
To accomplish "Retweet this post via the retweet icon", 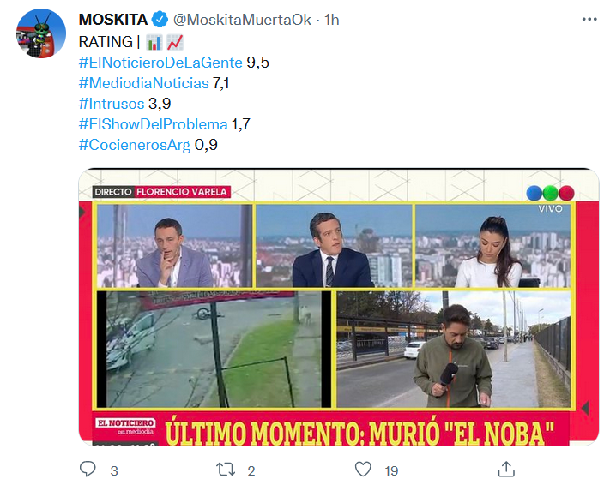I will 226,470.
